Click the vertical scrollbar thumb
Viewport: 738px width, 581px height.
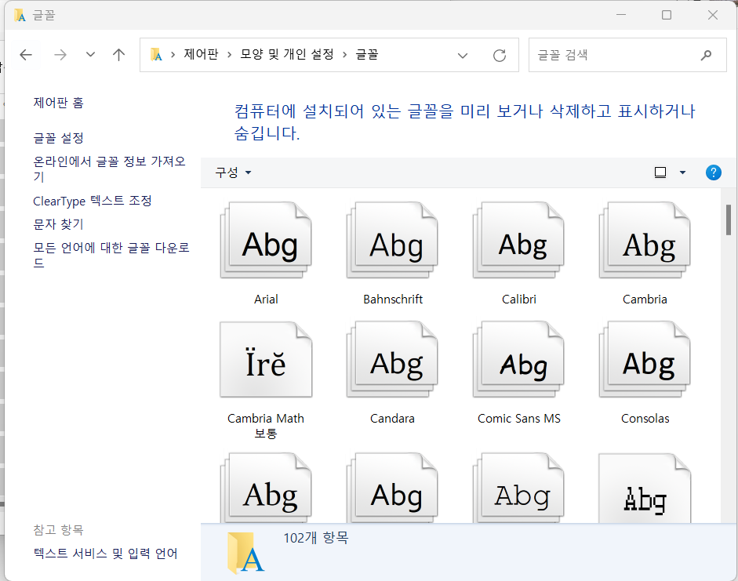pyautogui.click(x=728, y=220)
